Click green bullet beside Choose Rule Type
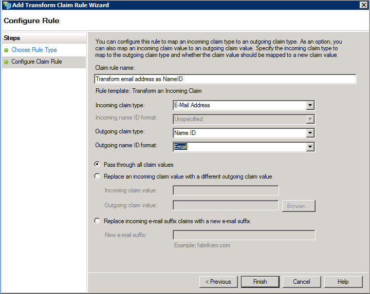This screenshot has height=294, width=370. (x=6, y=50)
